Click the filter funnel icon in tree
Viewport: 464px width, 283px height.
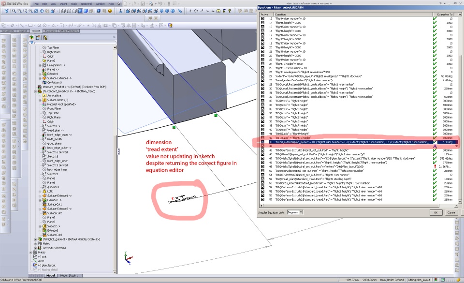[x=32, y=43]
